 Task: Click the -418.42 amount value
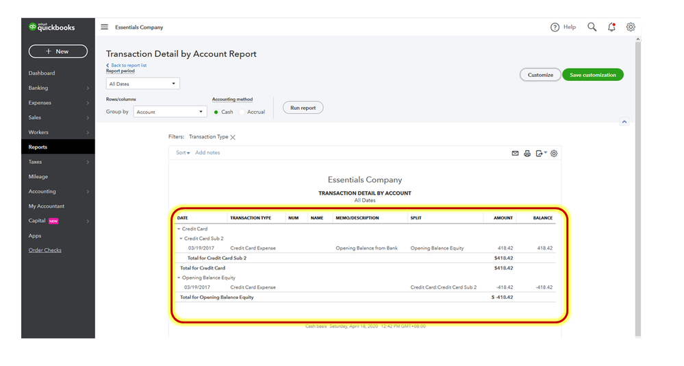[x=505, y=287]
